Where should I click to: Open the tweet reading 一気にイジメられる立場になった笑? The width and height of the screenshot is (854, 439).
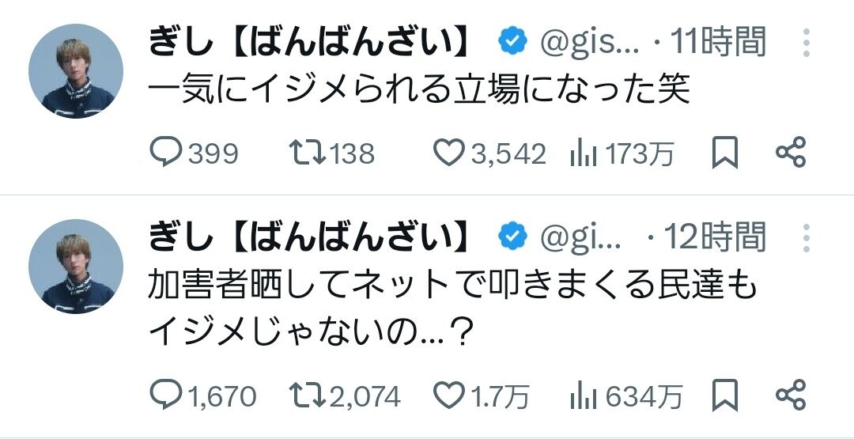tap(420, 90)
